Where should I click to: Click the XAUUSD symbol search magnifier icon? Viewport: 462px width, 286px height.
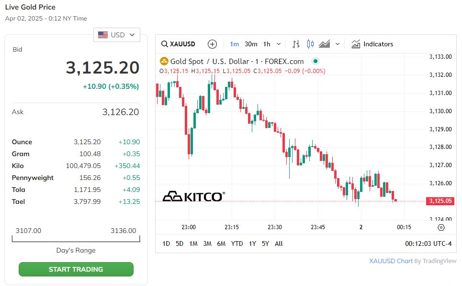(165, 44)
